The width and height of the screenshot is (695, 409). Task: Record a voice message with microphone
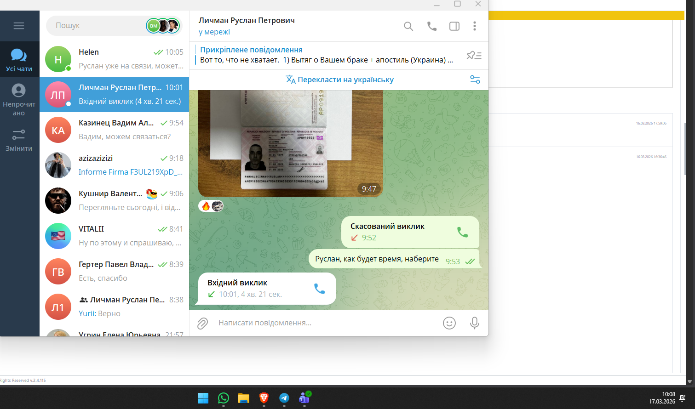(x=475, y=323)
